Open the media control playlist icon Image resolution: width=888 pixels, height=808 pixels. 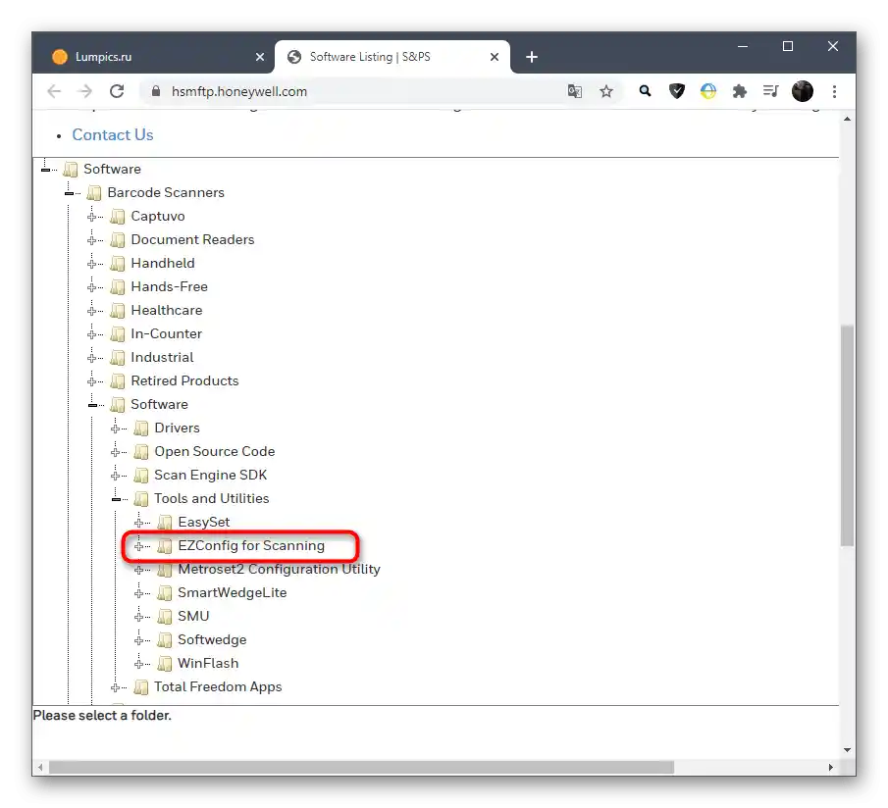(771, 91)
